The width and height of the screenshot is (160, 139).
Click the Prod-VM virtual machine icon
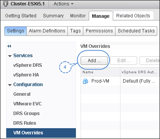click(85, 81)
